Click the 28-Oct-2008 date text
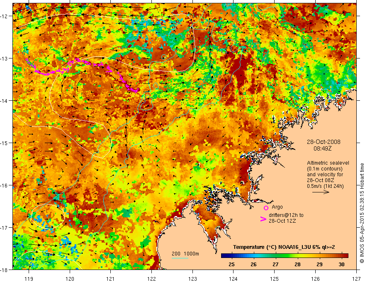The image size is (365, 282). click(x=324, y=142)
